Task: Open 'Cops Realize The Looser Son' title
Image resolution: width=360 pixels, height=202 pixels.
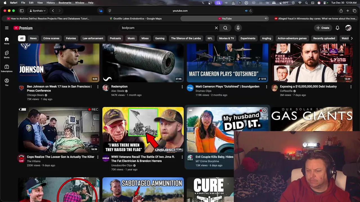Action: pos(60,157)
